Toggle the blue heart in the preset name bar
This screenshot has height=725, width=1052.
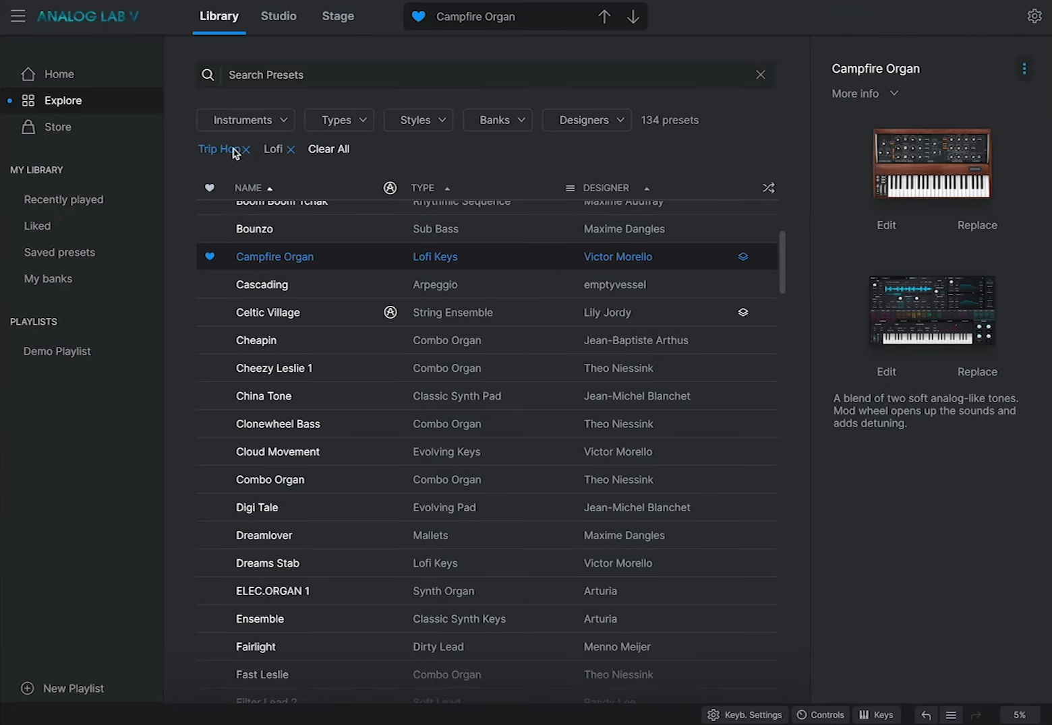tap(419, 16)
